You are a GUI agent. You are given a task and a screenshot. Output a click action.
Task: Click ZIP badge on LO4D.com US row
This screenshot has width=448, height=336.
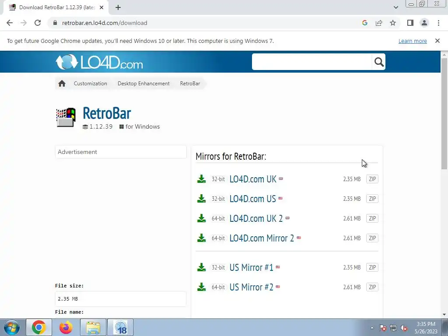(372, 199)
